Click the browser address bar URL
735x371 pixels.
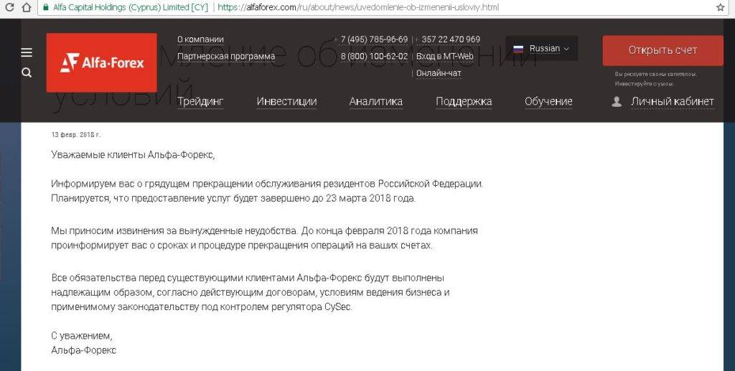click(x=358, y=7)
